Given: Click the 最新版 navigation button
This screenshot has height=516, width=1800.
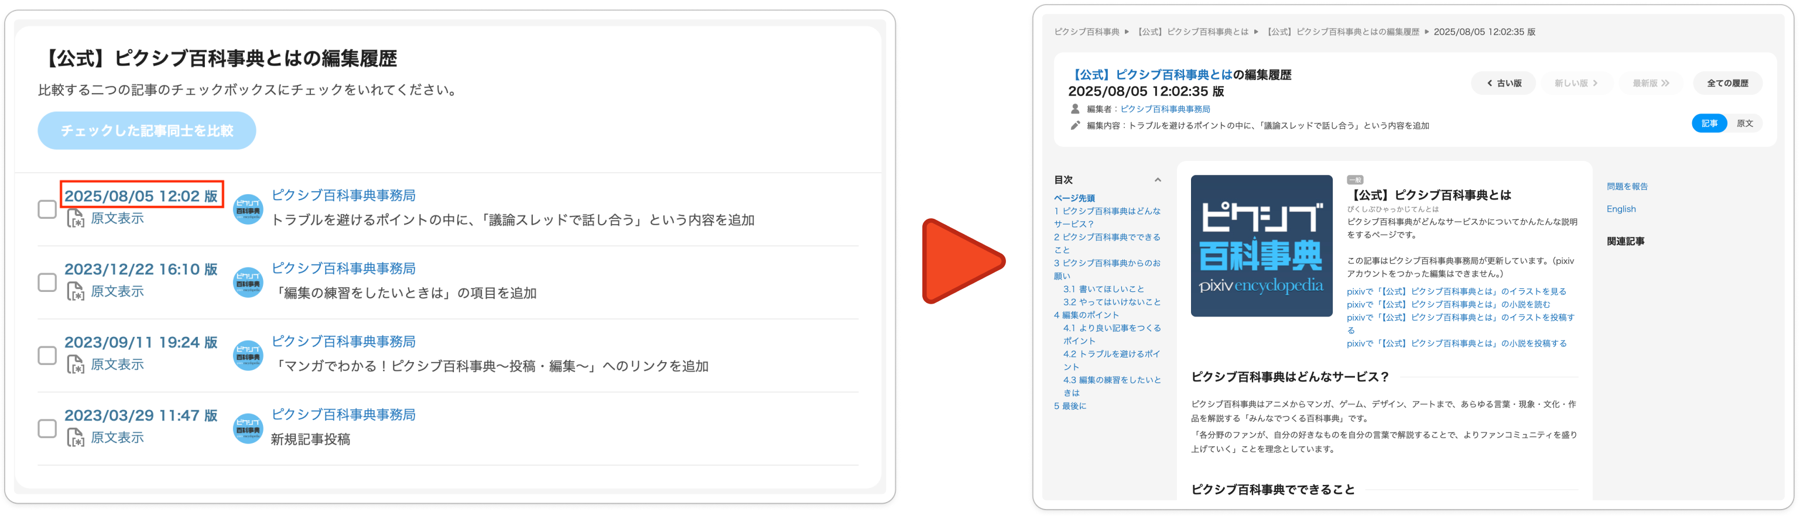Looking at the screenshot, I should [1651, 83].
